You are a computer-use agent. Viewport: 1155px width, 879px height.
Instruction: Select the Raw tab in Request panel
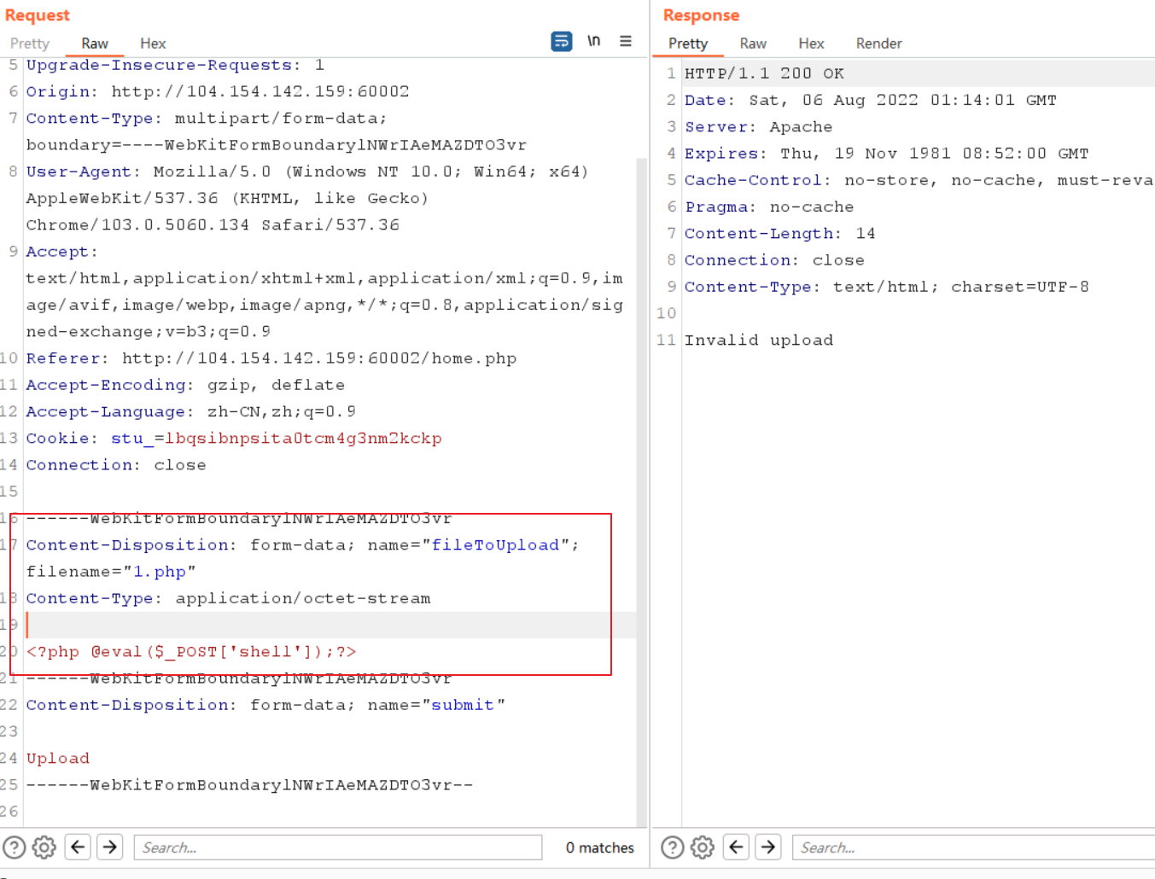coord(95,44)
